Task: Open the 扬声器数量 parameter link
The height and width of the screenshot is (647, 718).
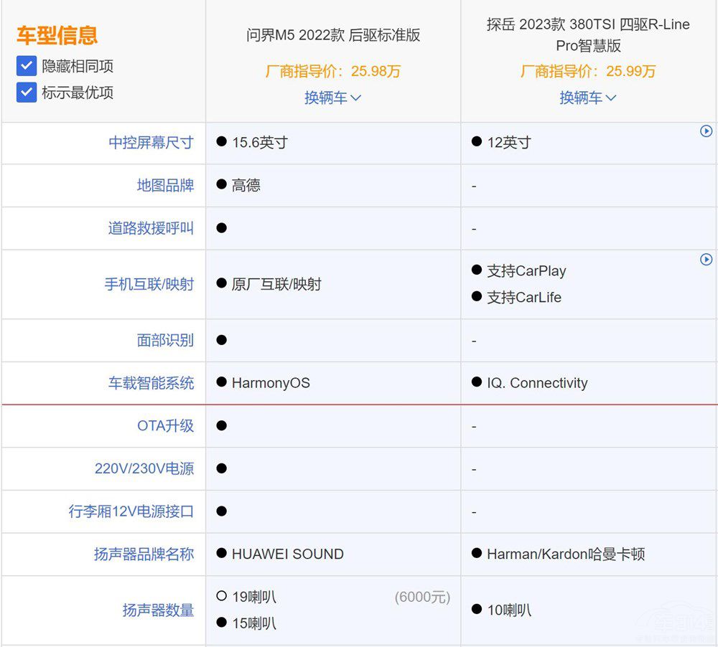Action: point(158,610)
